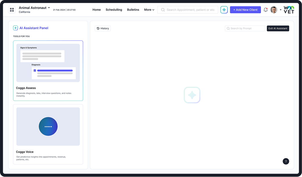The width and height of the screenshot is (302, 177).
Task: Expand the chevron beside the profile avatar
Action: tap(280, 10)
